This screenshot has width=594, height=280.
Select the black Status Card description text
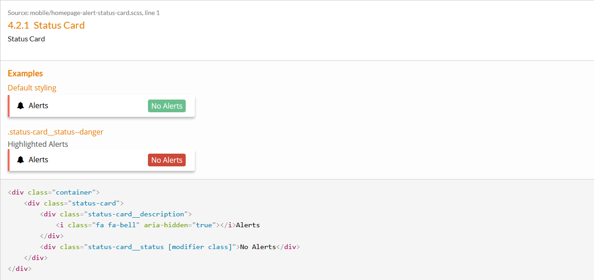[x=26, y=39]
